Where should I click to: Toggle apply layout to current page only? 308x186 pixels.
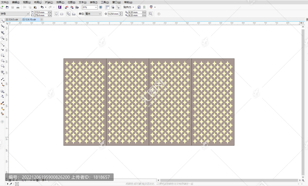click(x=74, y=14)
